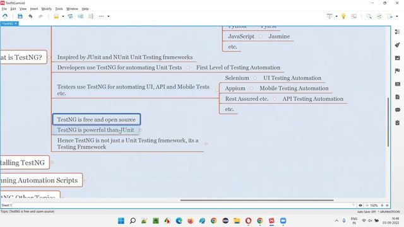The height and width of the screenshot is (227, 404).
Task: Select the 'Inspired by JUnit and NUnit' topic
Action: pos(125,57)
